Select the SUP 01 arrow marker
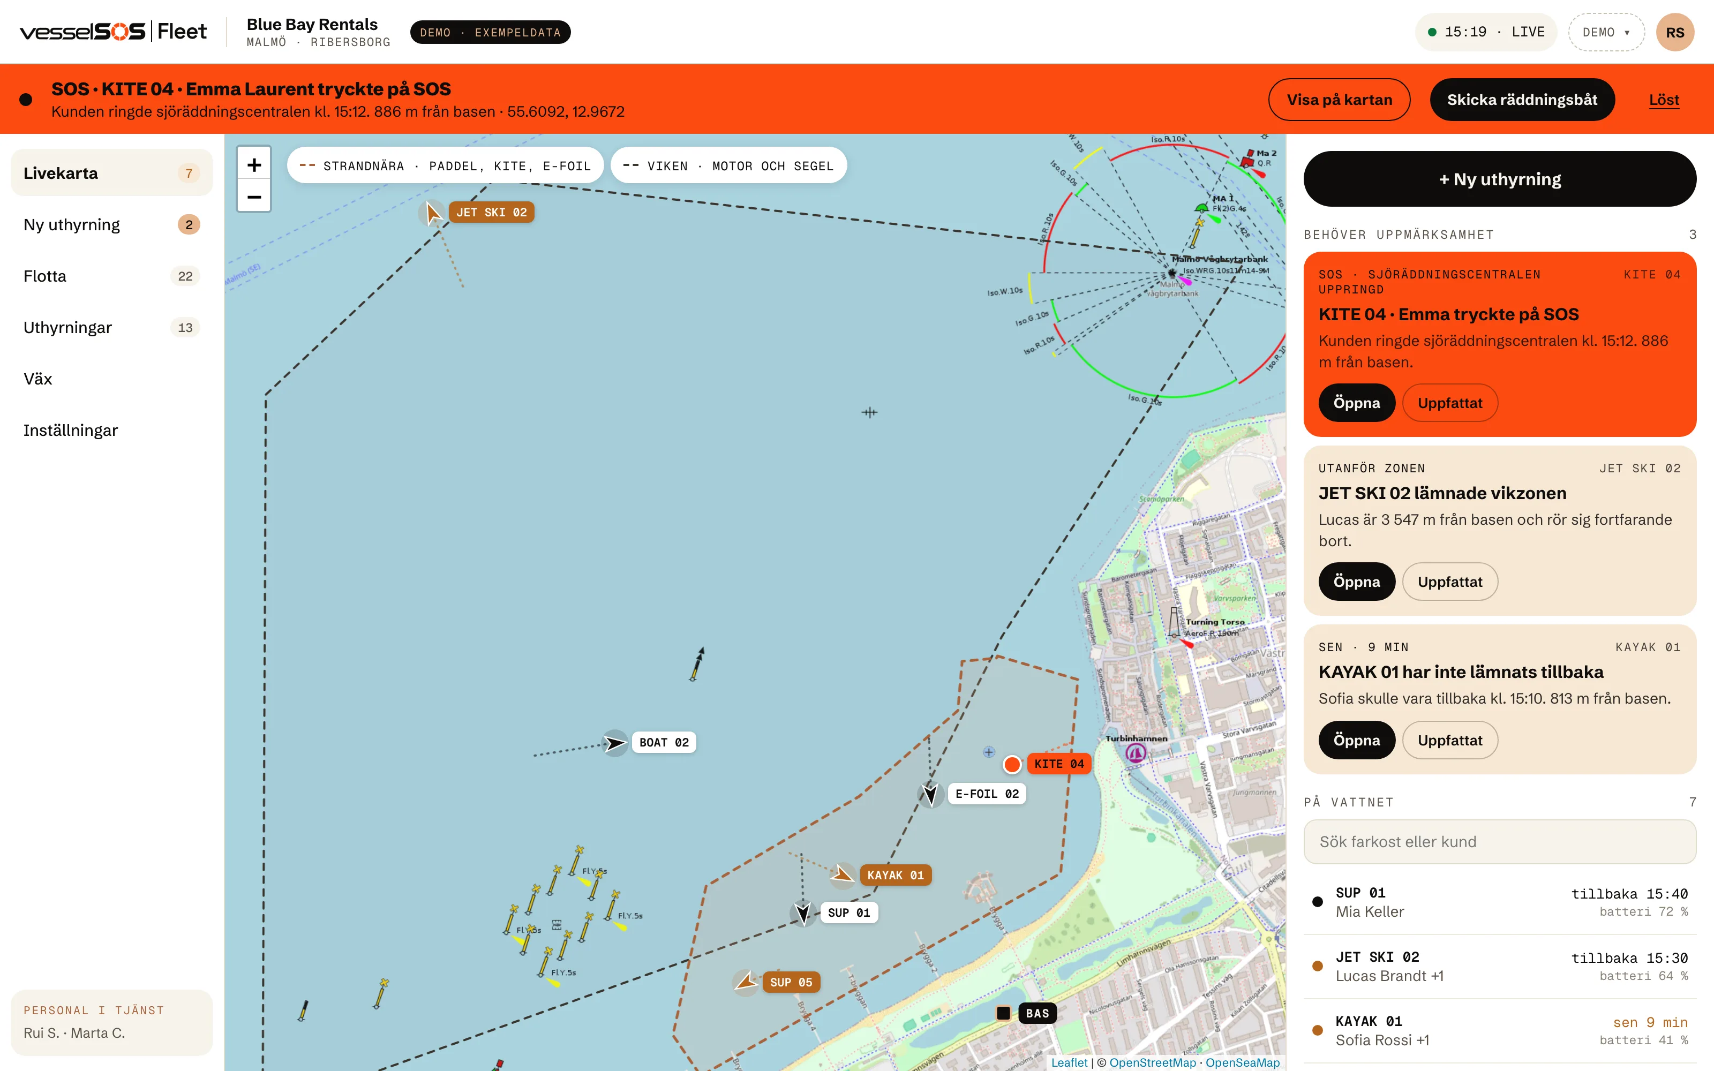This screenshot has height=1071, width=1714. point(803,912)
